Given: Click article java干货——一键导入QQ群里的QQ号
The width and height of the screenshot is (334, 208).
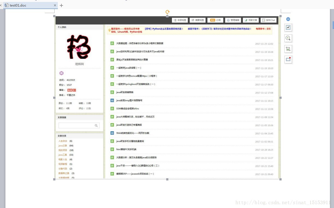Looking at the screenshot, I should (x=138, y=166).
